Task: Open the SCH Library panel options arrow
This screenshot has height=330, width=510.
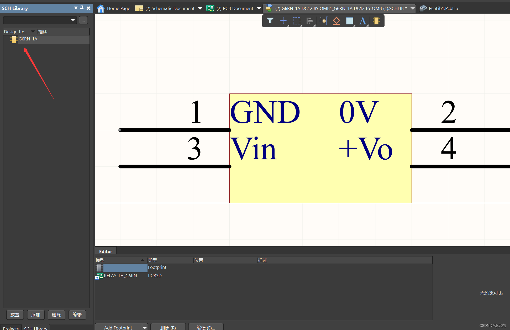Action: [76, 8]
